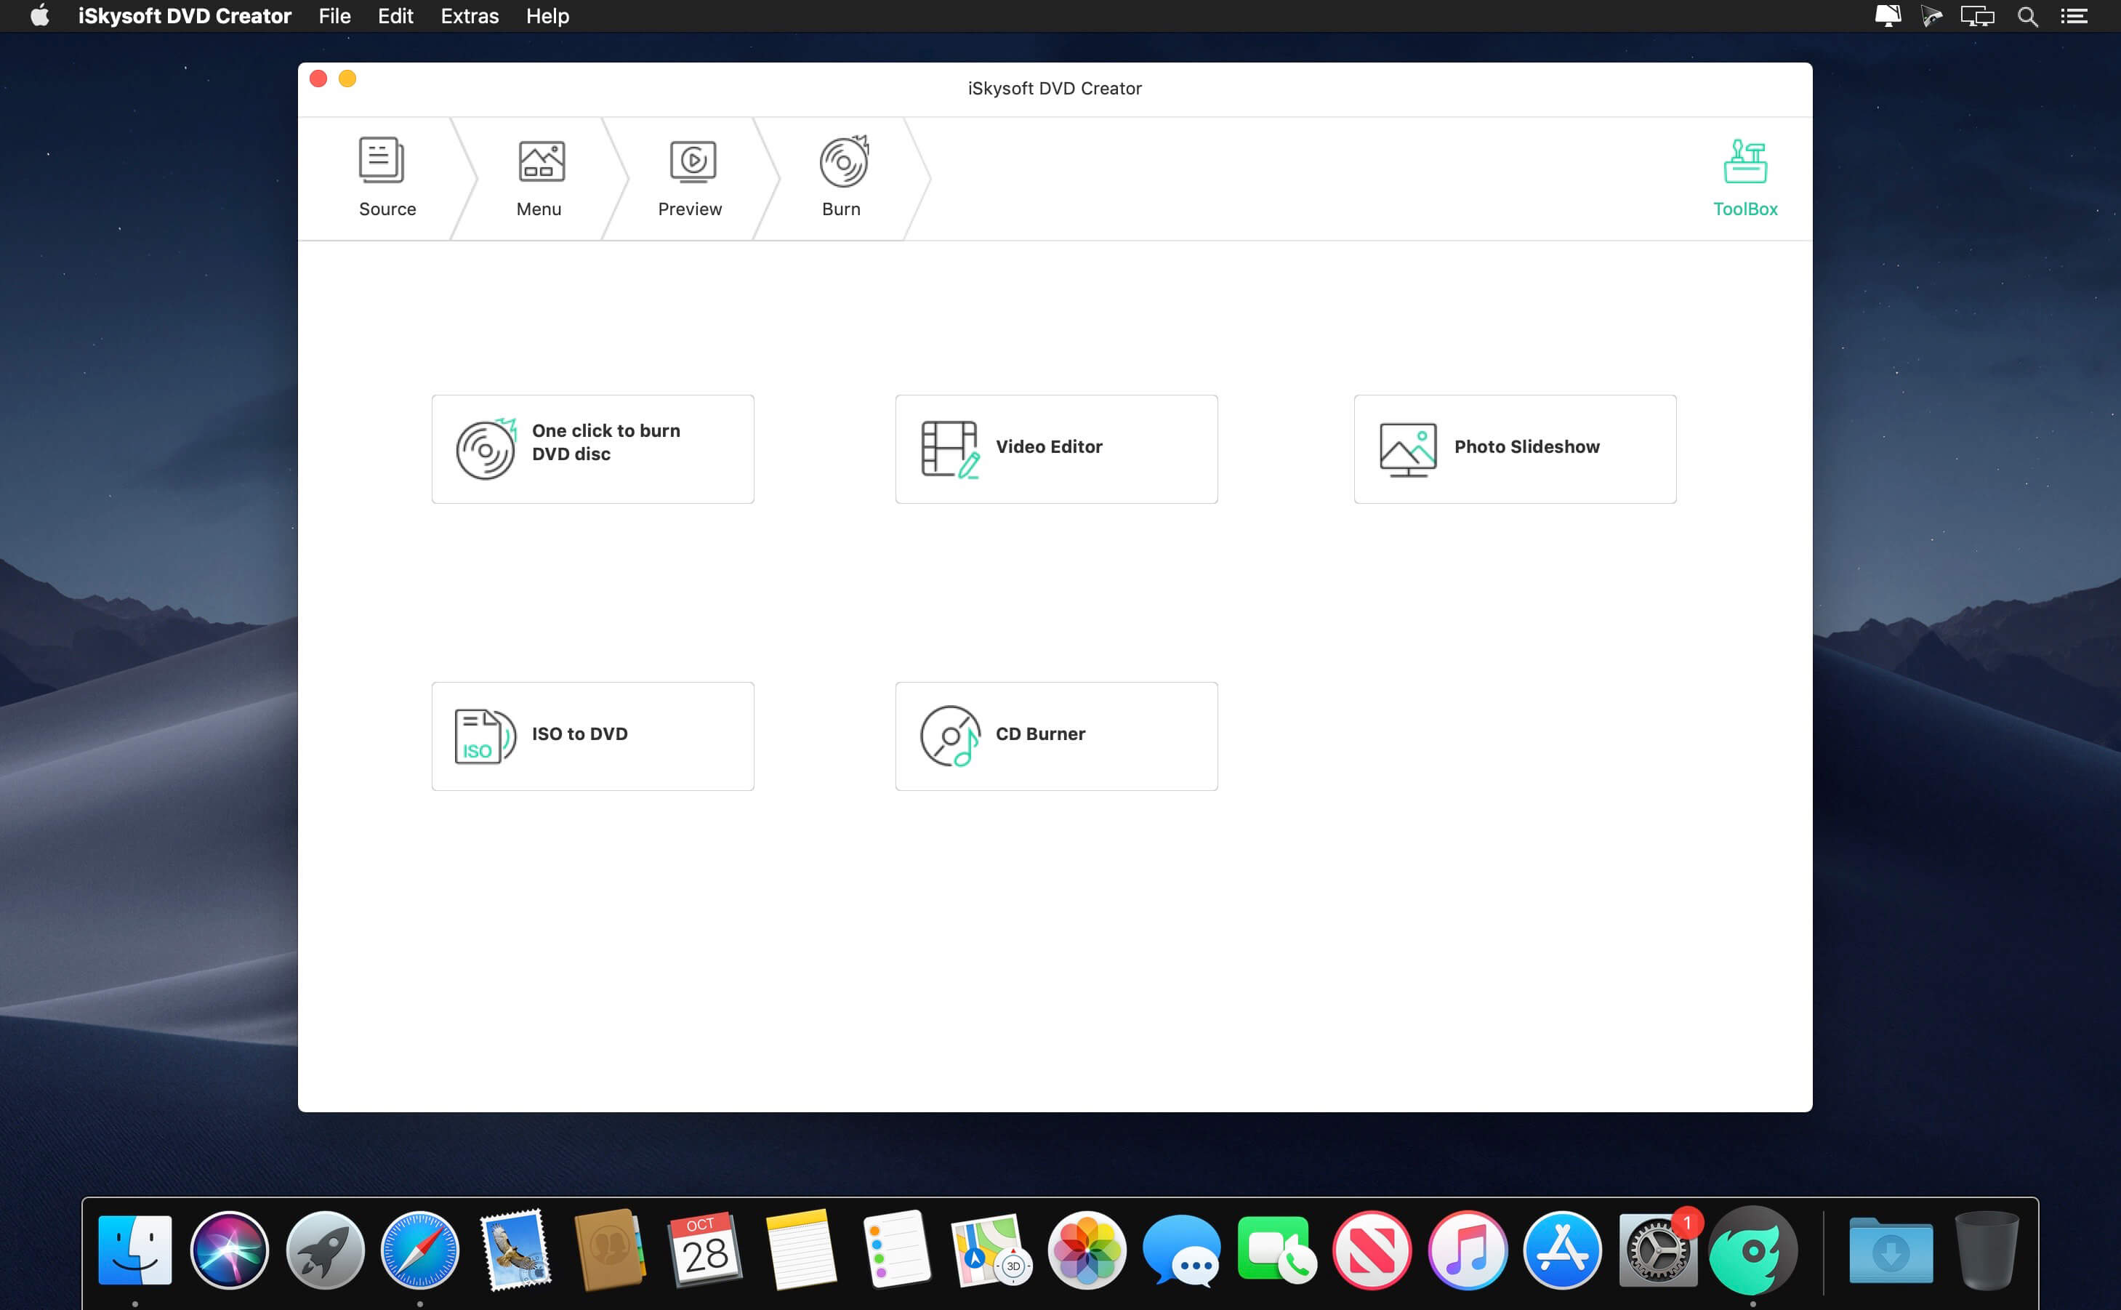Switch to the Menu step tab
This screenshot has height=1310, width=2121.
tap(539, 179)
